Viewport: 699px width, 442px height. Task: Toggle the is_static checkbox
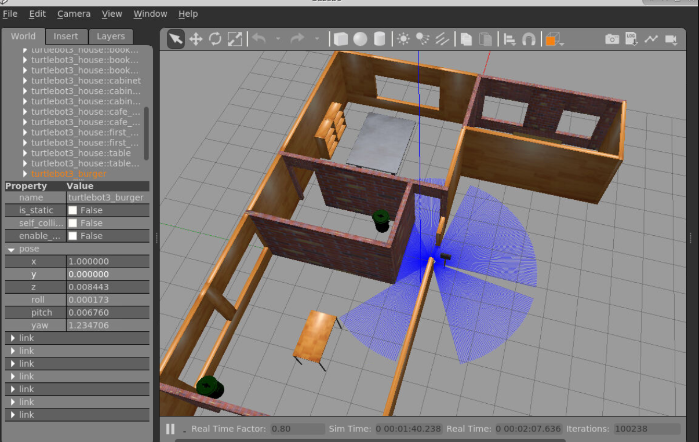click(x=72, y=210)
